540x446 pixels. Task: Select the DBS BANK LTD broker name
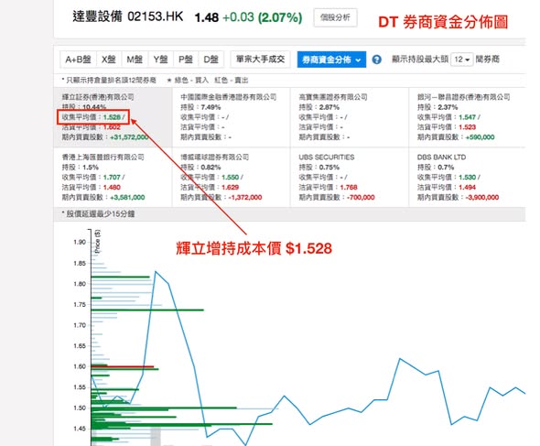(441, 158)
